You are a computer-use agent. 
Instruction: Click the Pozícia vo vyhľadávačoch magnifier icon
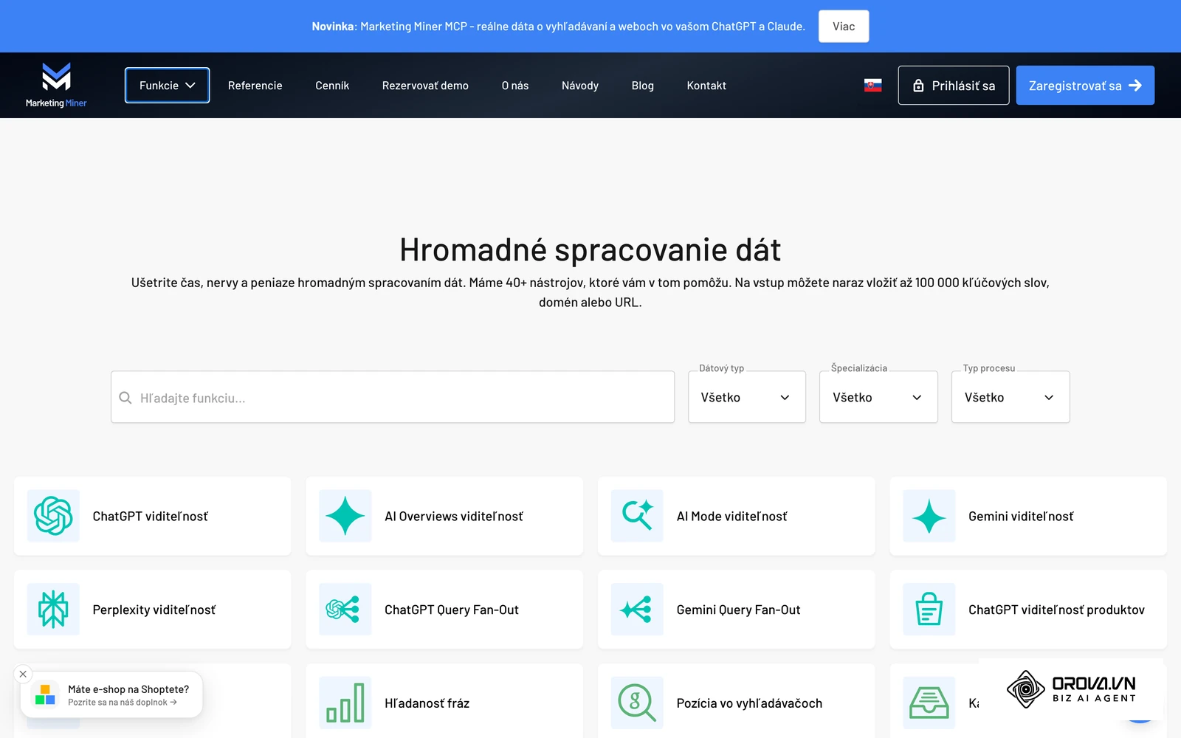click(637, 703)
